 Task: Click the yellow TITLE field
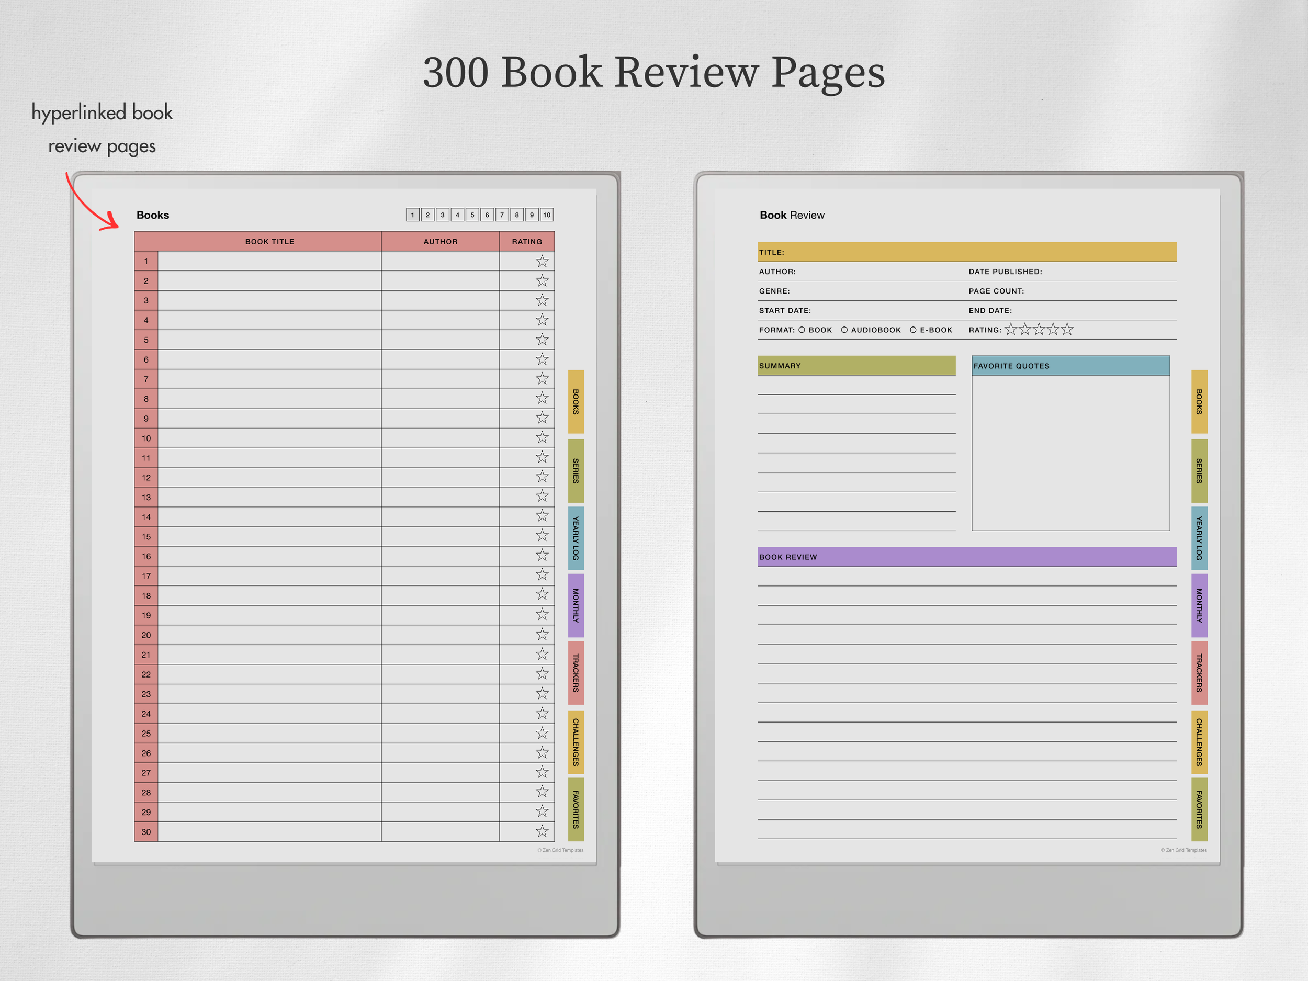[967, 252]
